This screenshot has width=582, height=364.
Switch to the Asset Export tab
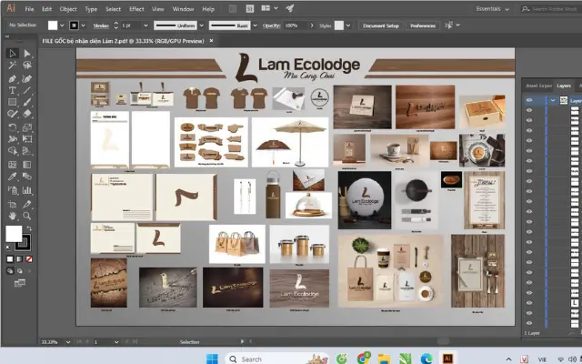pos(539,86)
